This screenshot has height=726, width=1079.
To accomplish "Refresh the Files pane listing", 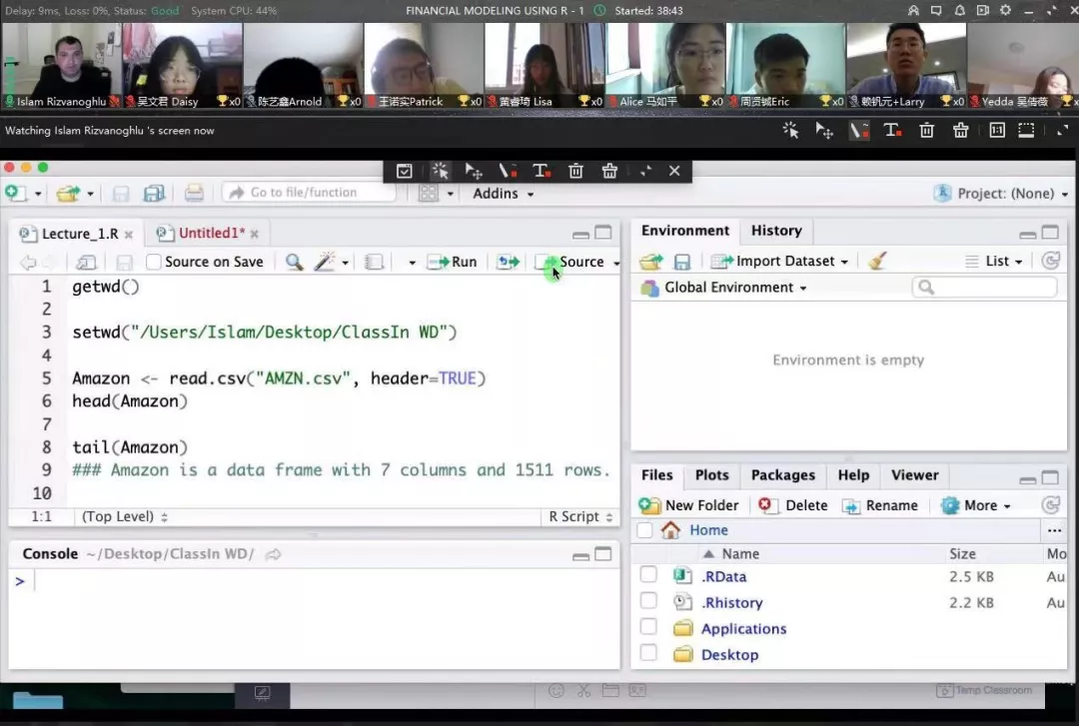I will [x=1050, y=505].
